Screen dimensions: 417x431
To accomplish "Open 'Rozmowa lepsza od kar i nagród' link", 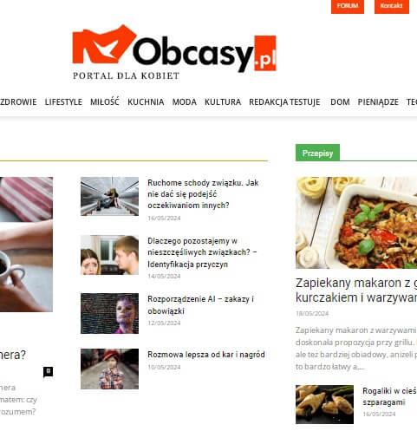I will pos(206,355).
